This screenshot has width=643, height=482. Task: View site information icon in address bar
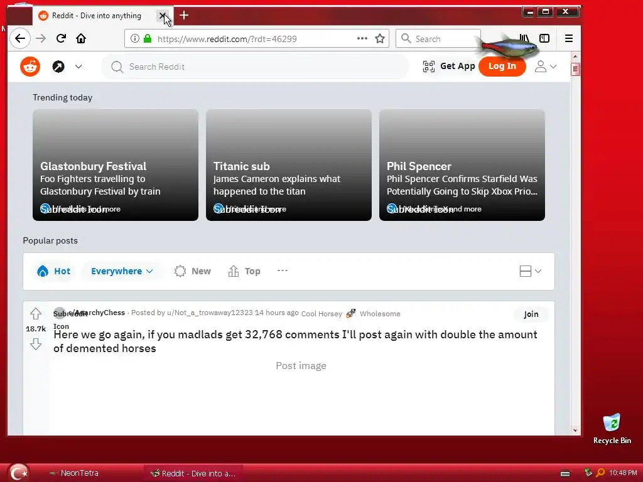[x=134, y=38]
